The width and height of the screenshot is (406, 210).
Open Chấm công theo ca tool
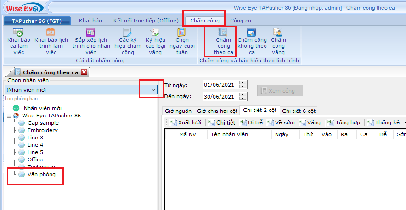223,33
